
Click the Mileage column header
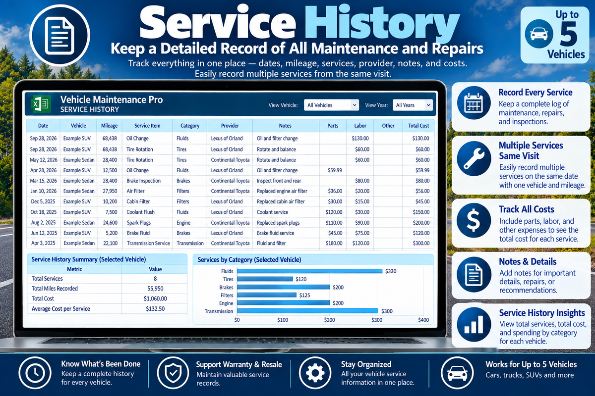coord(109,126)
